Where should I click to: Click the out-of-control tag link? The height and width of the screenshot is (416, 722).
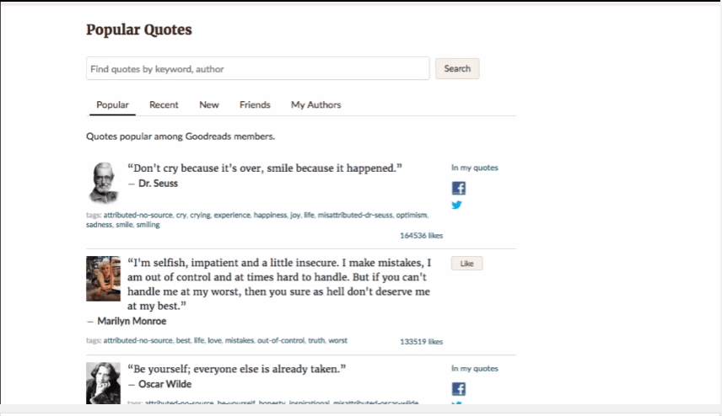279,341
